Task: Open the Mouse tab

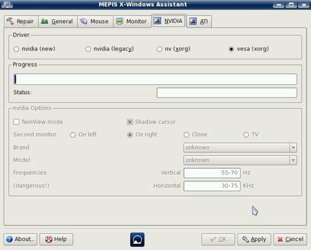Action: coord(95,21)
